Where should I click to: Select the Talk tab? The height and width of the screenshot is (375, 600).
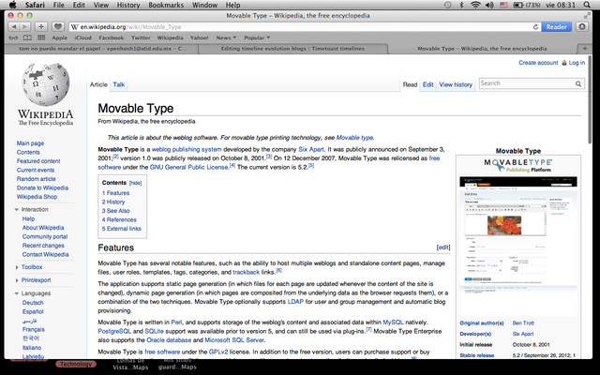(x=119, y=84)
